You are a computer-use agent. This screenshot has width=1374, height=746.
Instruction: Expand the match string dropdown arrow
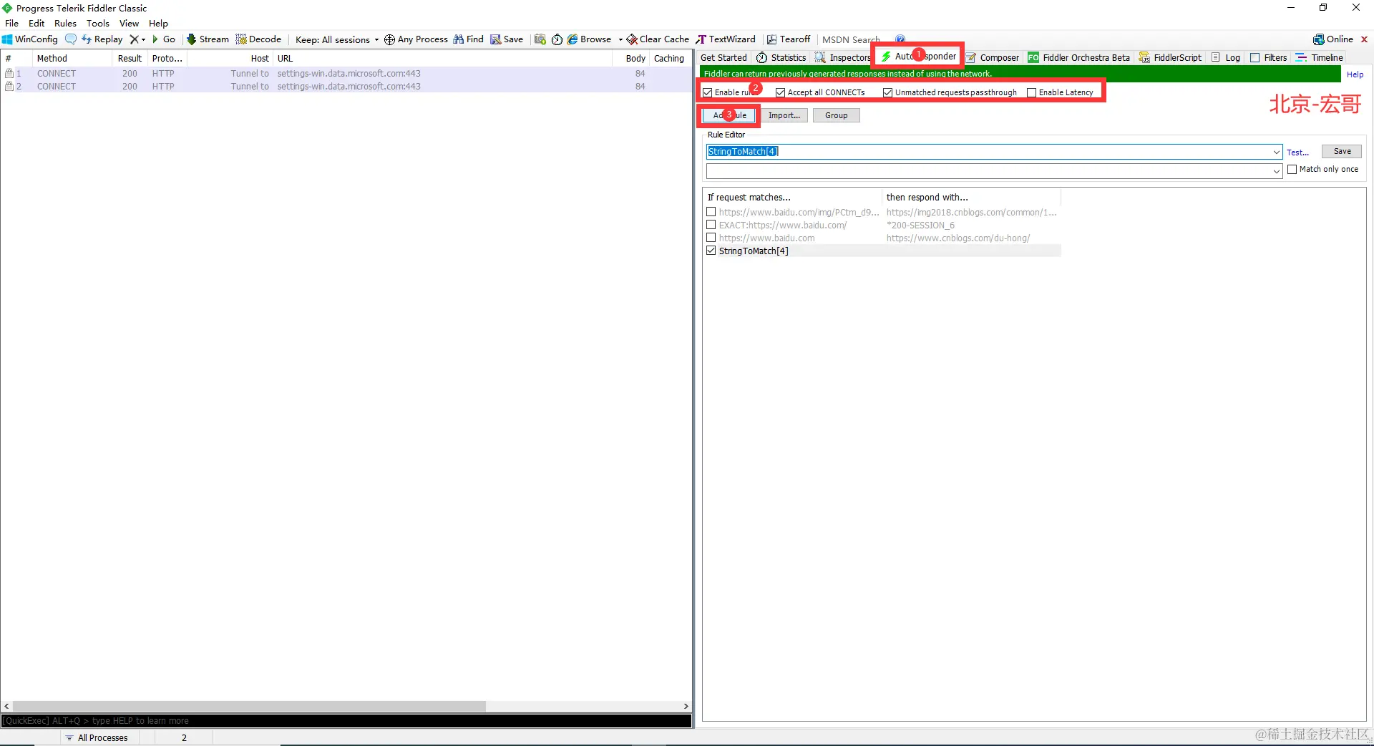pos(1277,152)
